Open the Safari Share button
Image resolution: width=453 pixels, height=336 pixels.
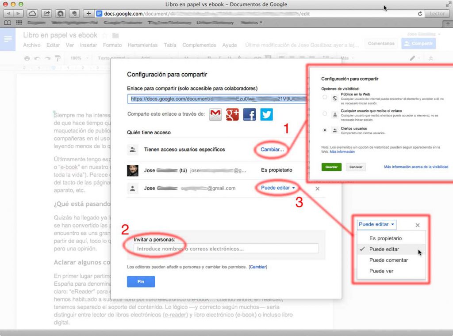click(46, 14)
